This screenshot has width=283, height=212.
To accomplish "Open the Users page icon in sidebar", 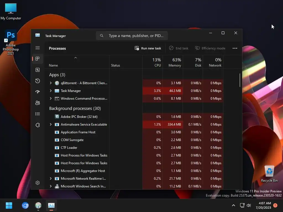I will click(38, 103).
